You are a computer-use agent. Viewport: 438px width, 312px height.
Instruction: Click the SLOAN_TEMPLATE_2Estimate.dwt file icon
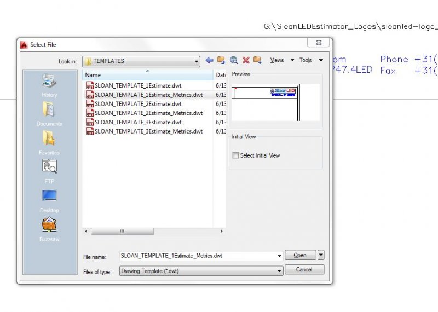pyautogui.click(x=90, y=103)
